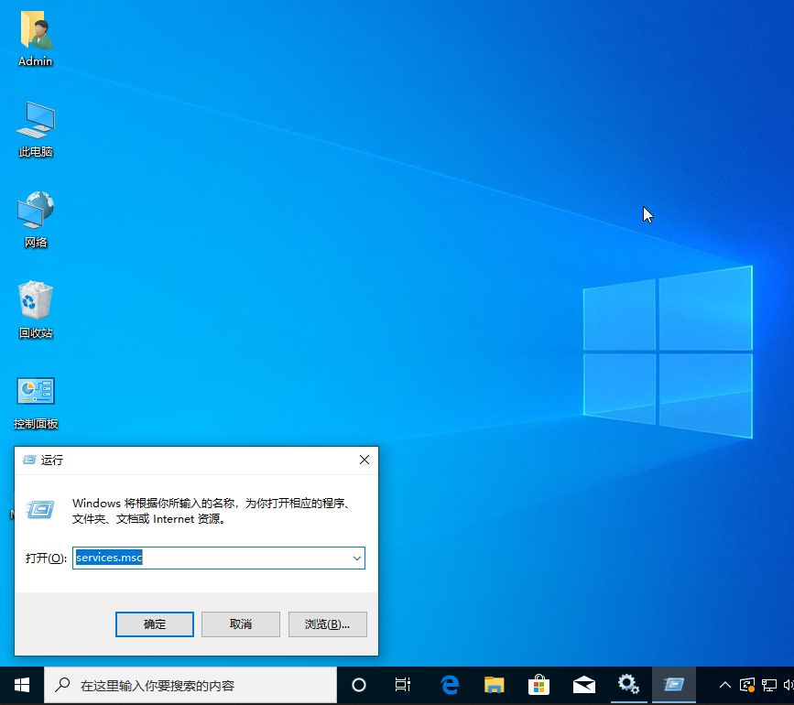The image size is (794, 705).
Task: Click the taskbar search input box
Action: (183, 684)
